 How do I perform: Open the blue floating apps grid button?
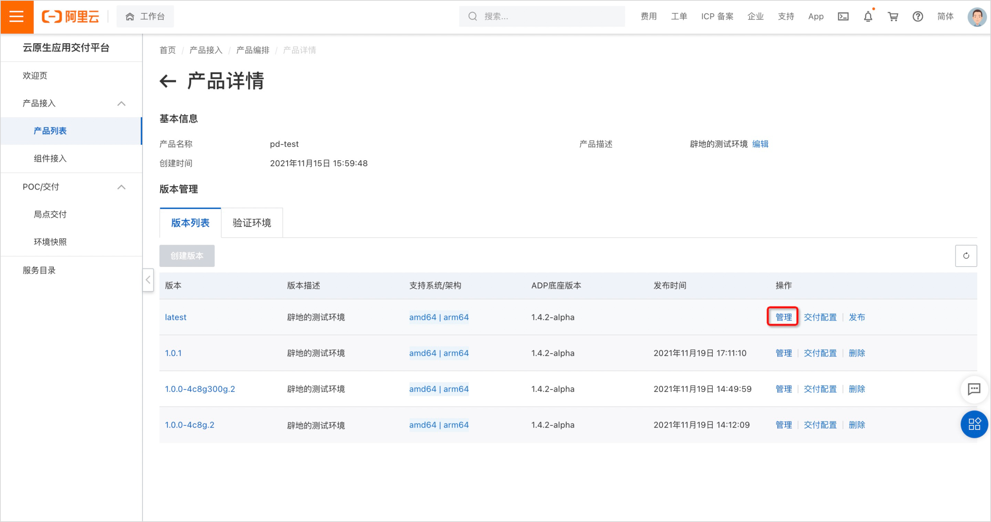coord(974,424)
